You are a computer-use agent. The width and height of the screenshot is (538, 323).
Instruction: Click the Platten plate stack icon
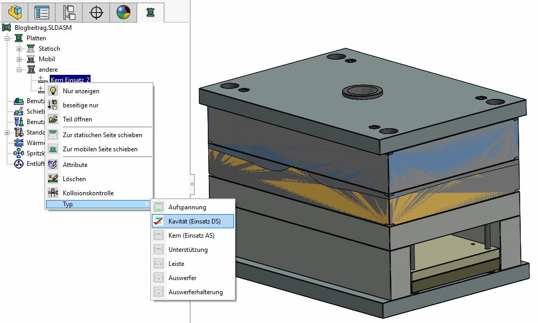pos(19,38)
